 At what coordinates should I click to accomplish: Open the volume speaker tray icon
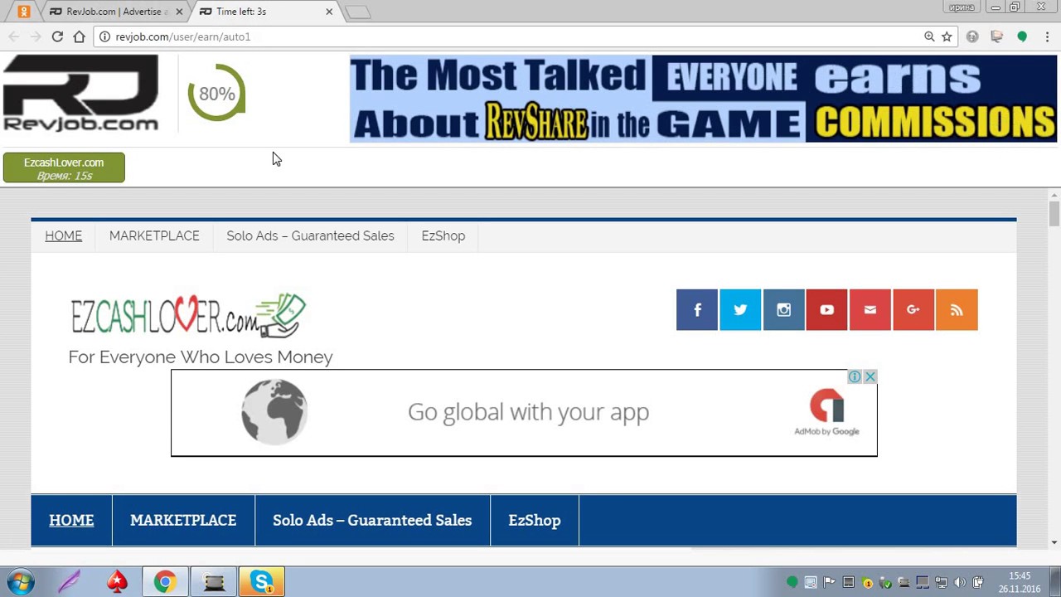point(960,582)
